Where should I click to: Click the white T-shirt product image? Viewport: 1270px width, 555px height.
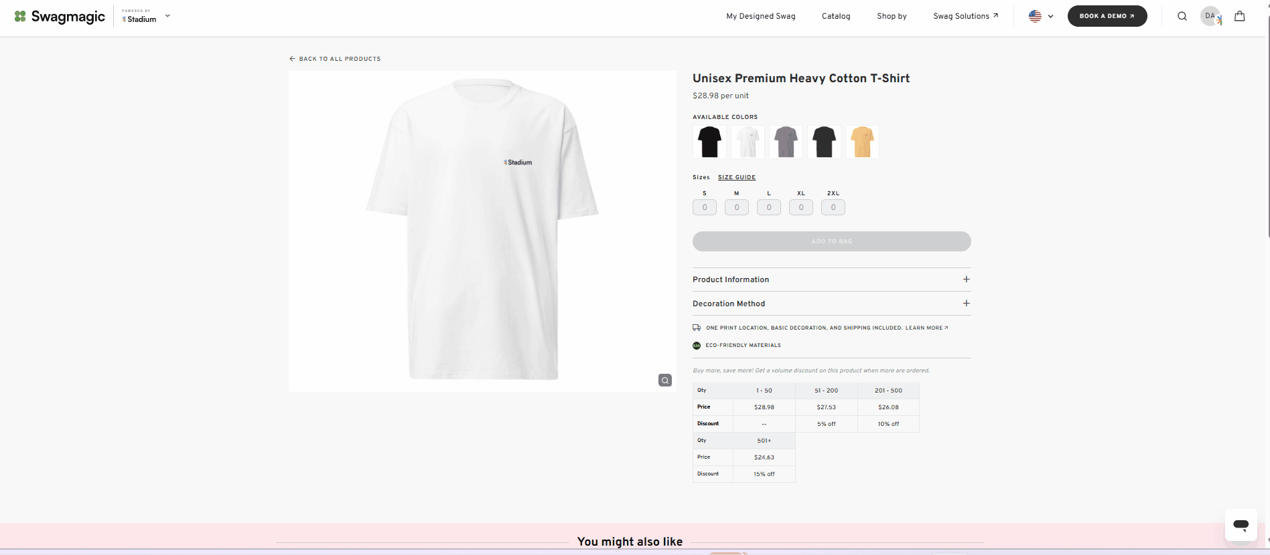(482, 231)
